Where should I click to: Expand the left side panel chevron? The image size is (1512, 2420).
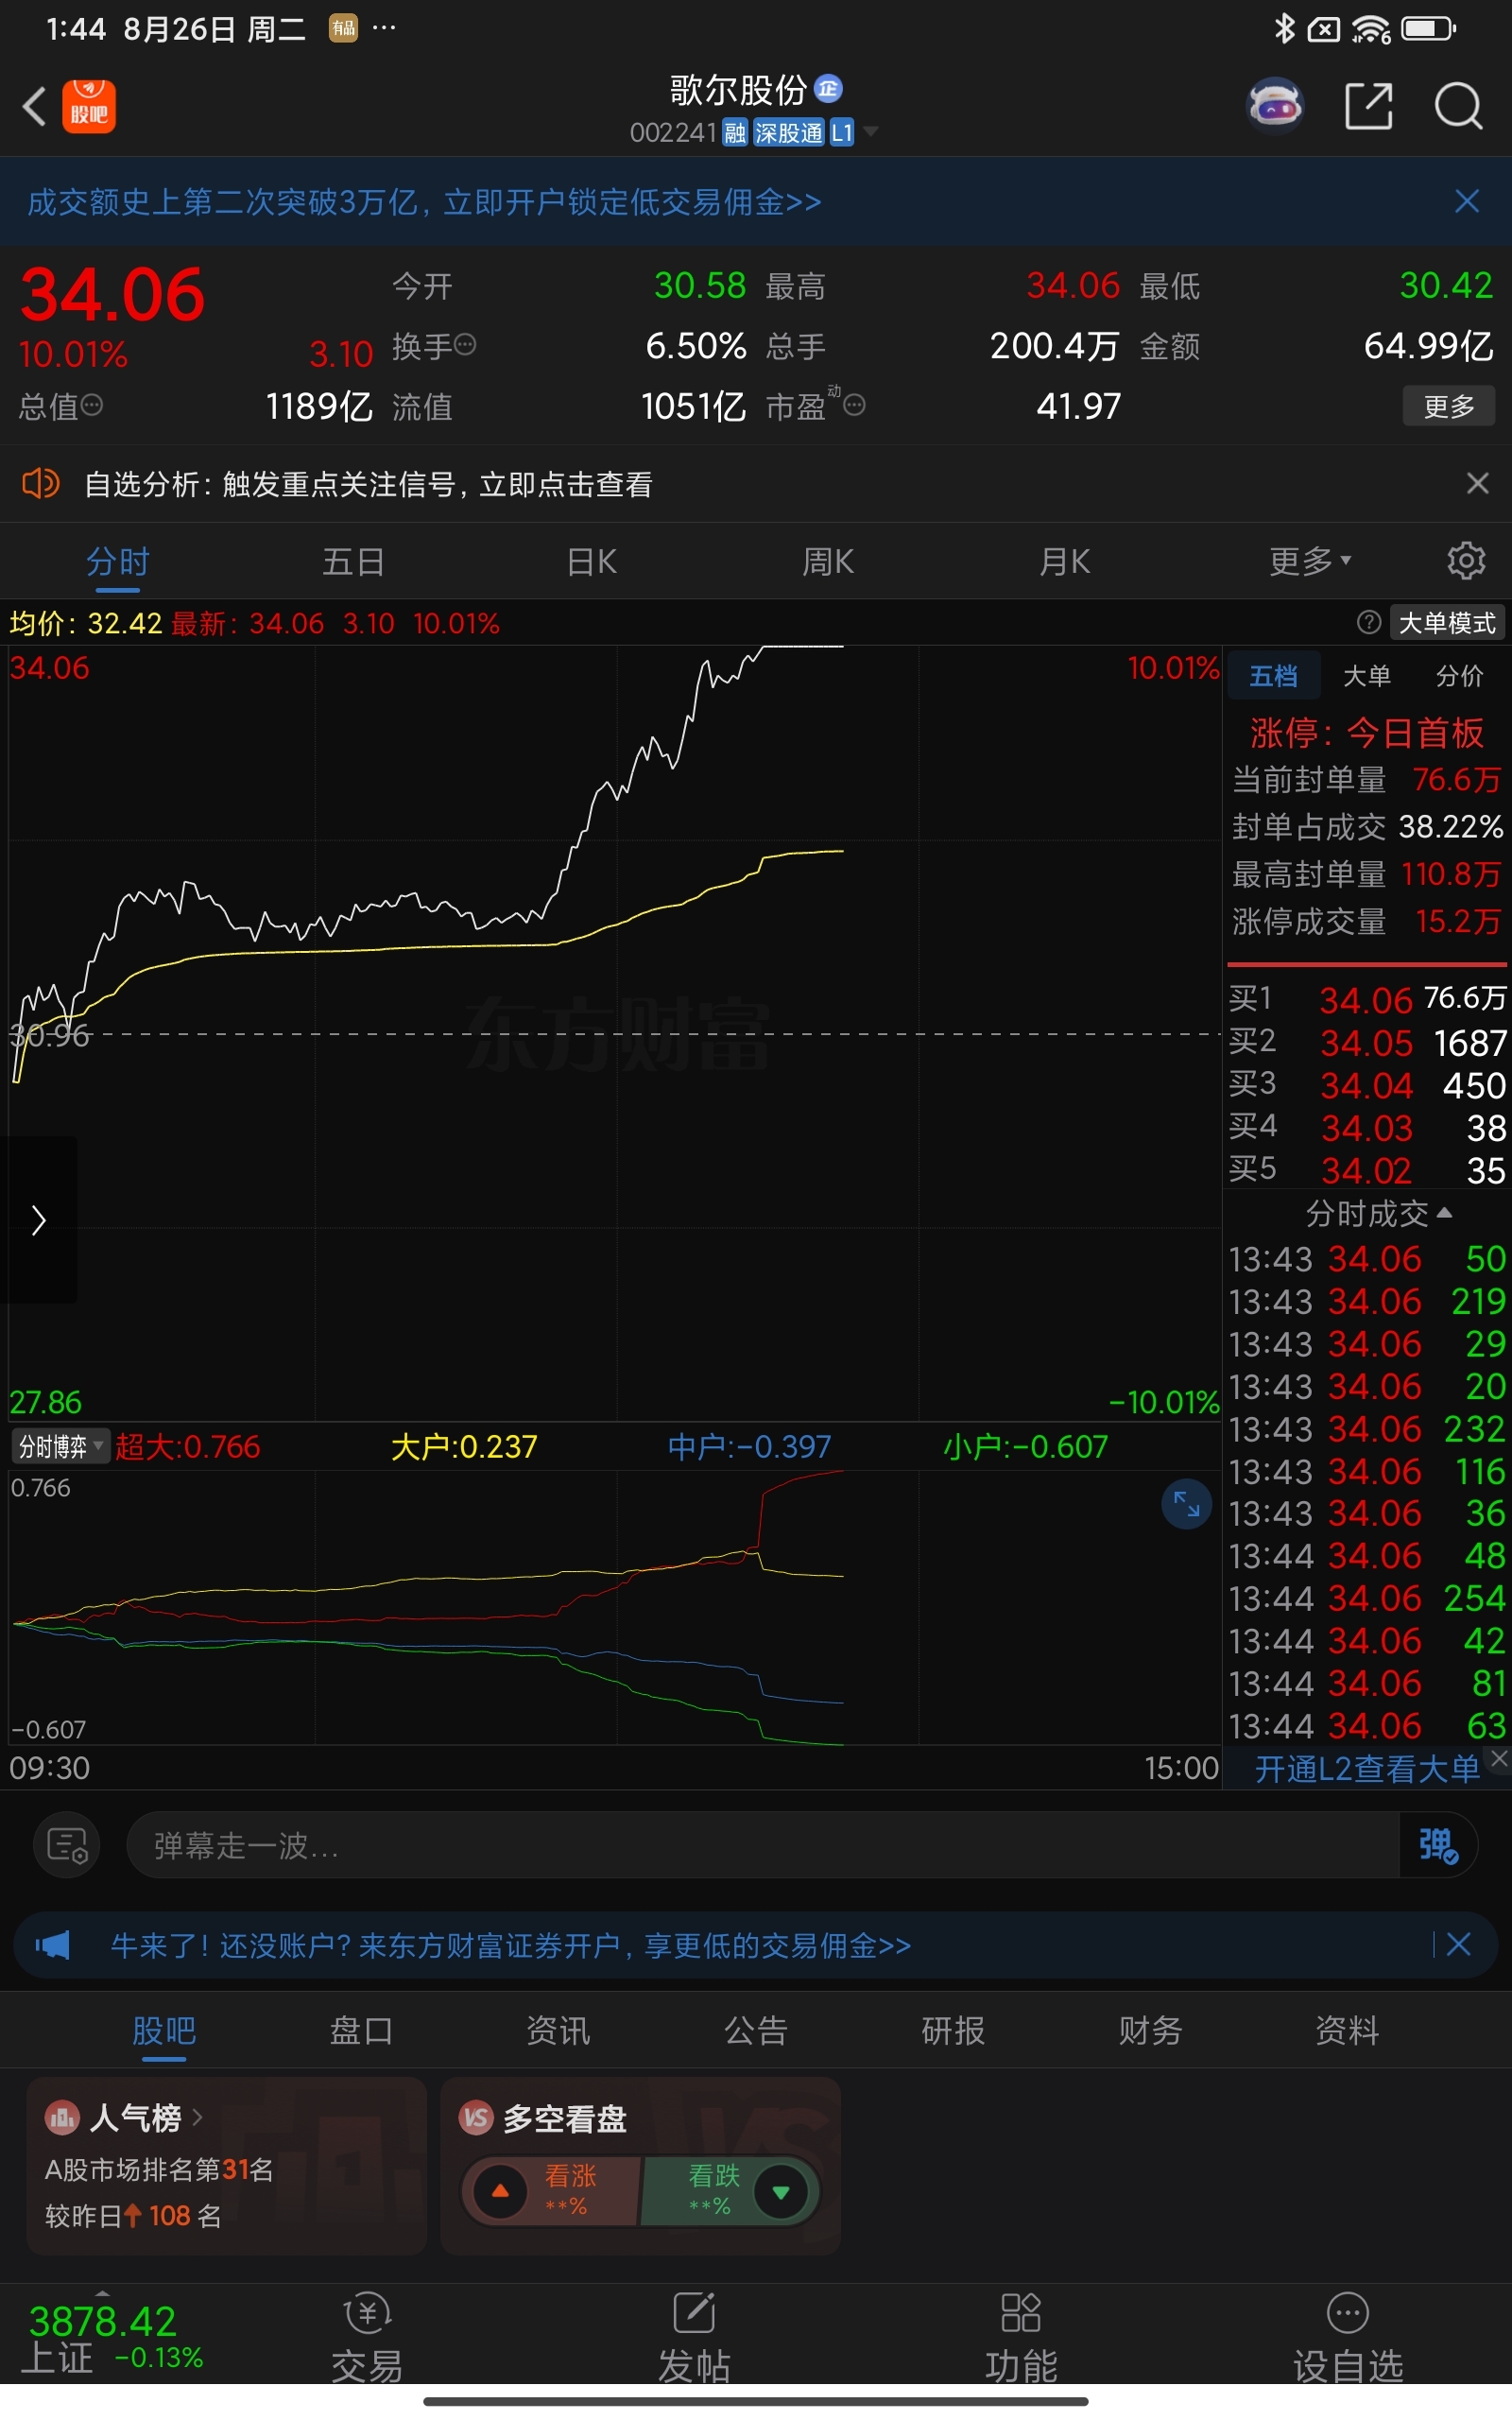pyautogui.click(x=38, y=1220)
